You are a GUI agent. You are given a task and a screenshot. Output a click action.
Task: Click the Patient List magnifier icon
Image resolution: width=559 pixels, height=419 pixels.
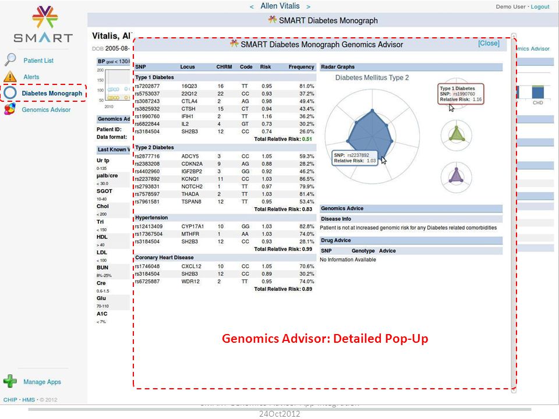[x=10, y=59]
